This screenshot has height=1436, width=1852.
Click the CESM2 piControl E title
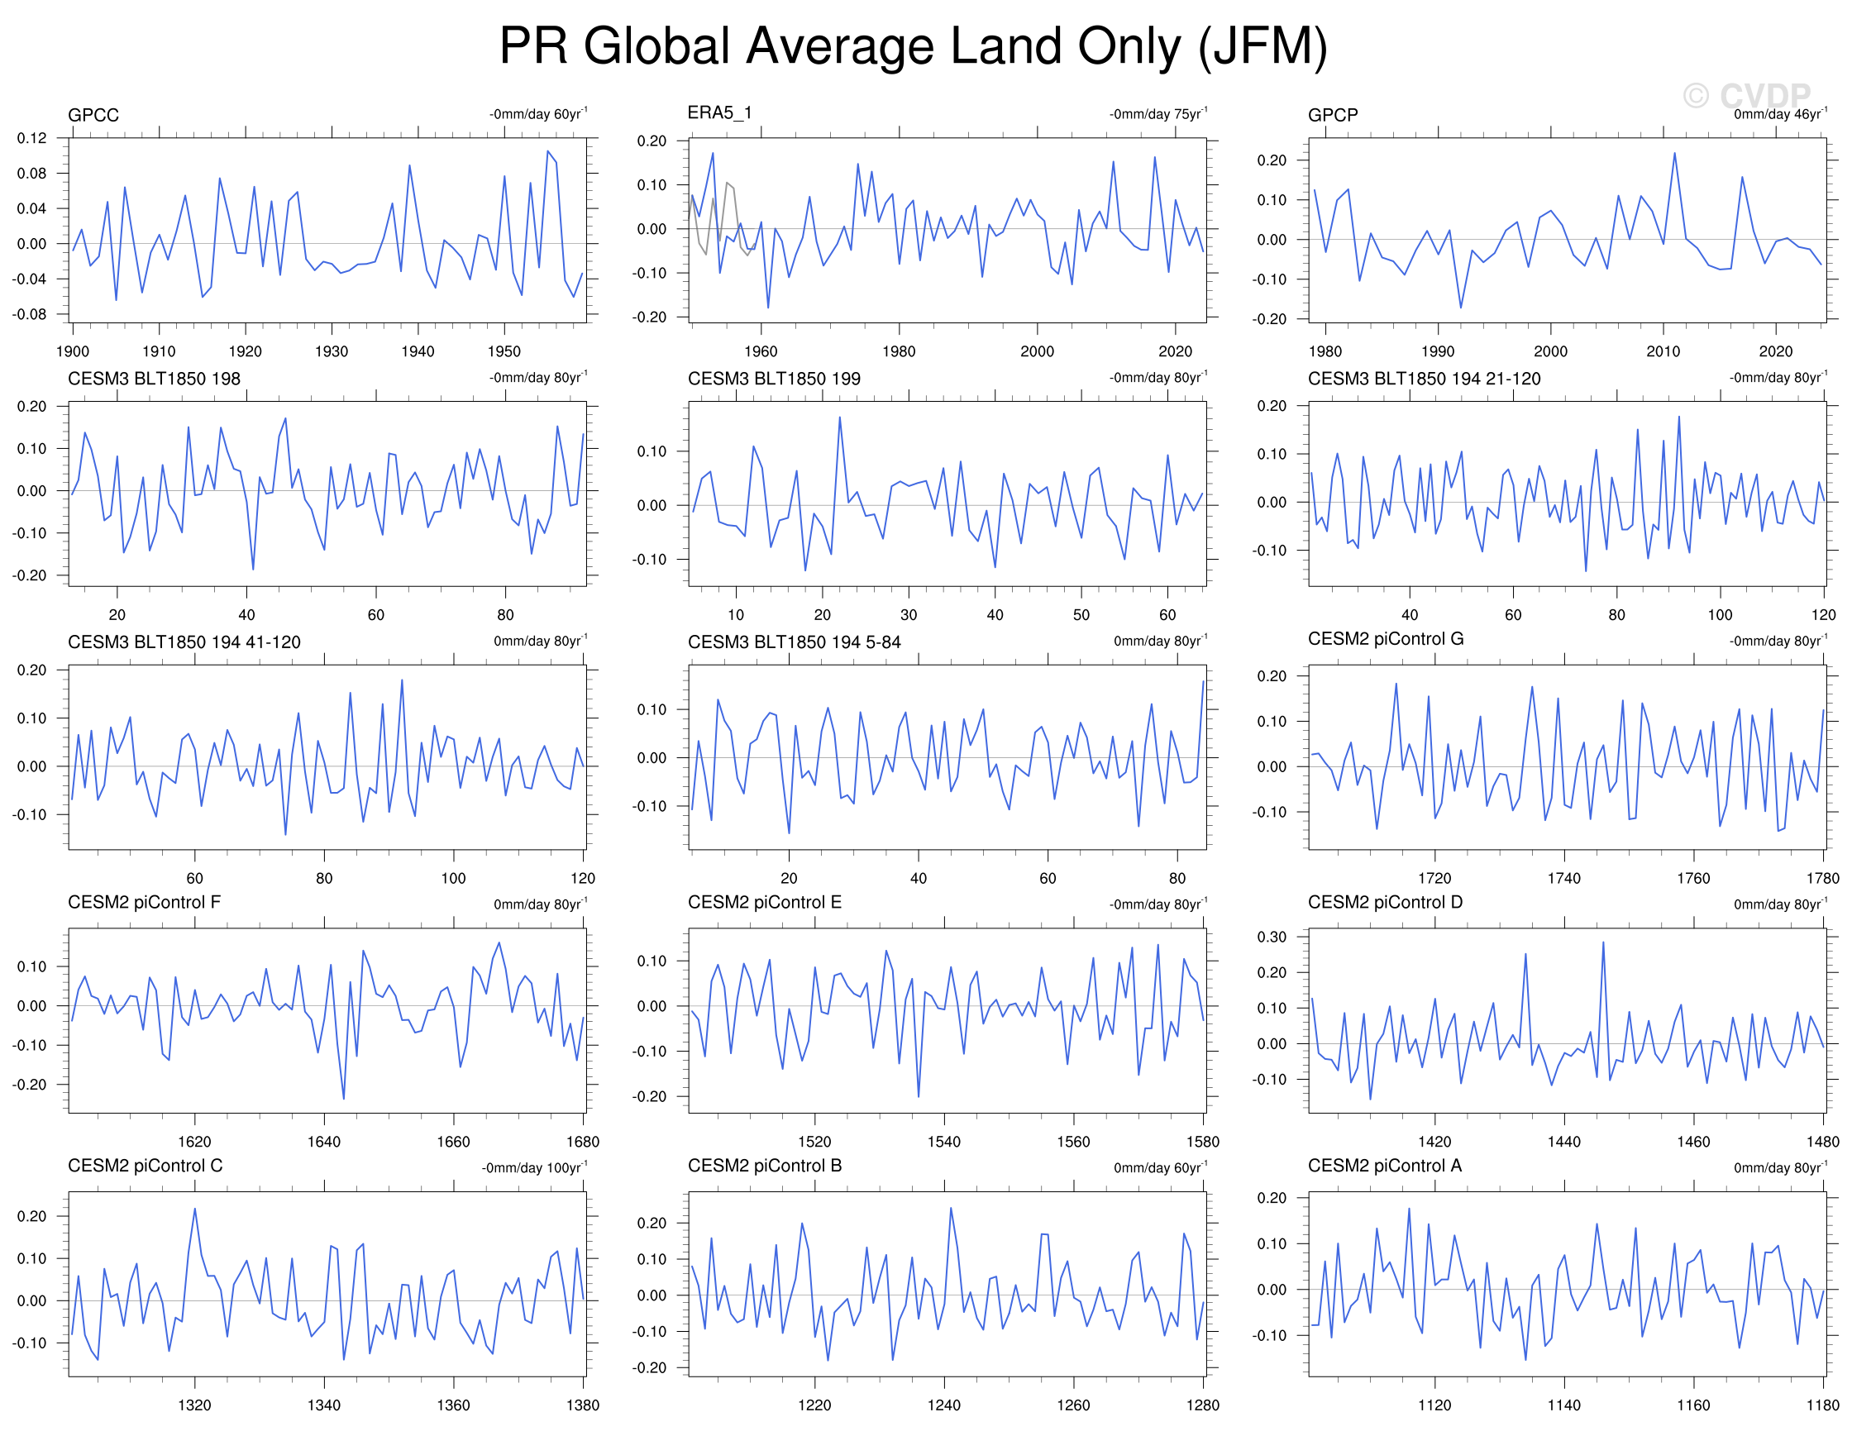(x=764, y=903)
